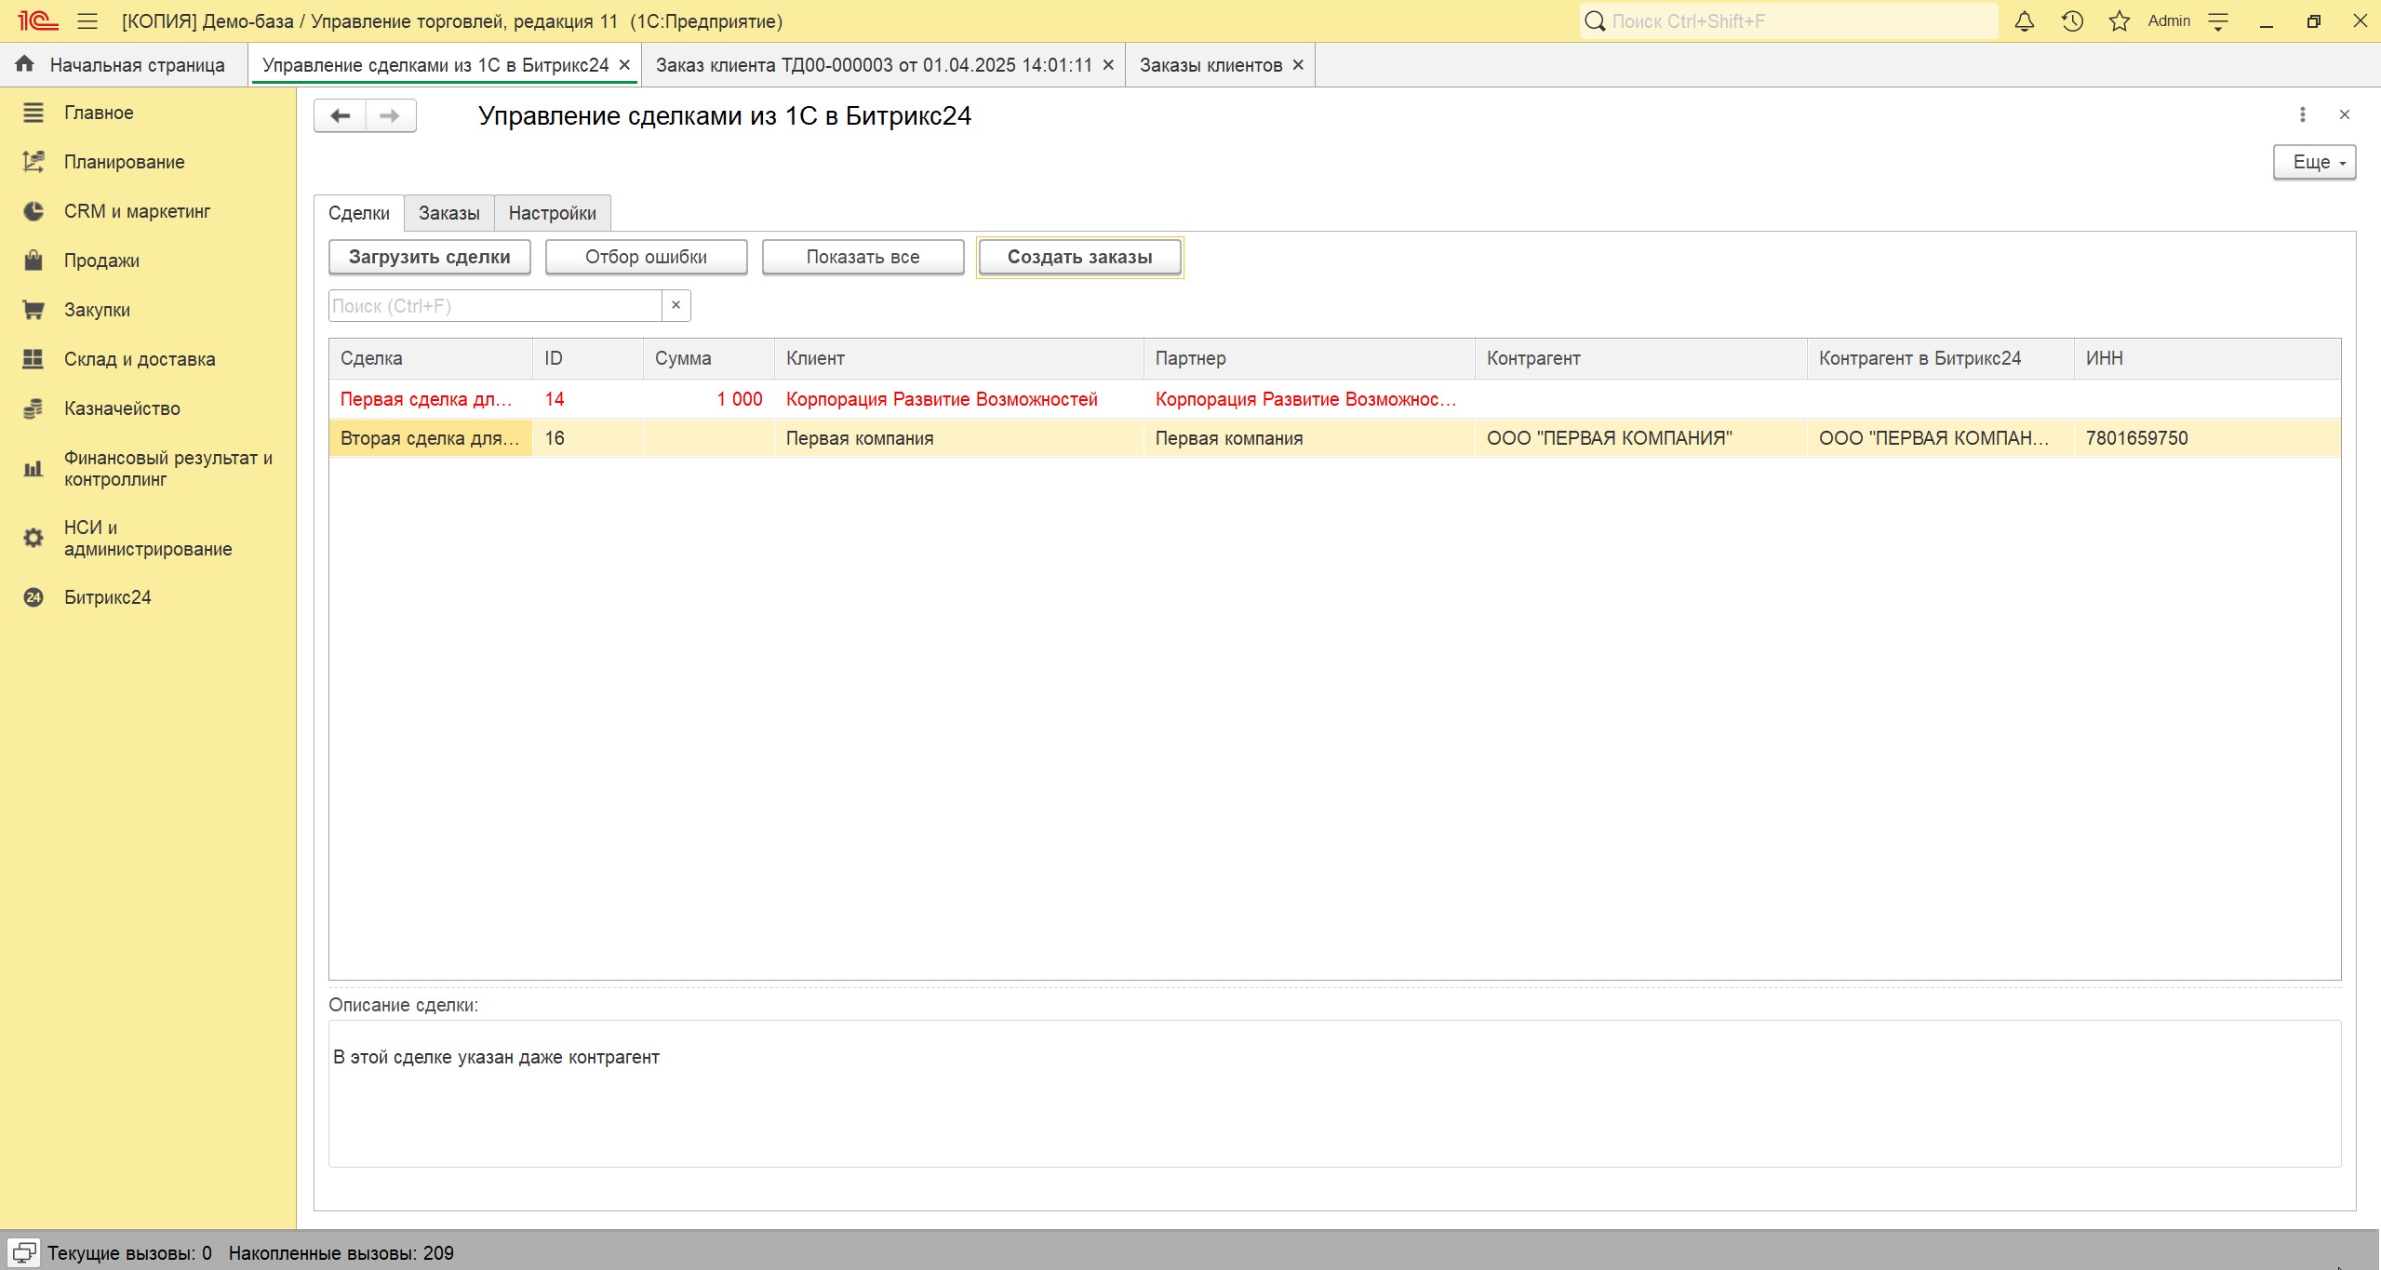The image size is (2381, 1270).
Task: Open Битрикс24 section in sidebar
Action: click(107, 597)
